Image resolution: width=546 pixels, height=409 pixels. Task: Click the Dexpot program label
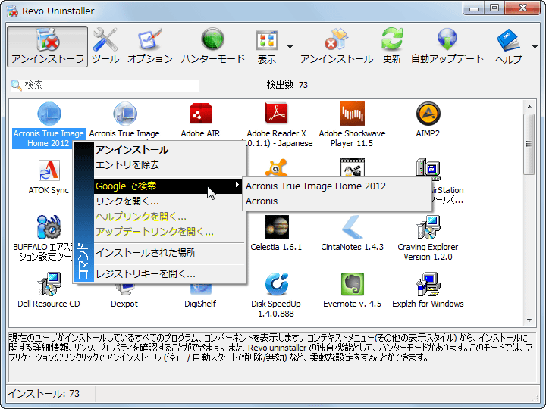124,304
